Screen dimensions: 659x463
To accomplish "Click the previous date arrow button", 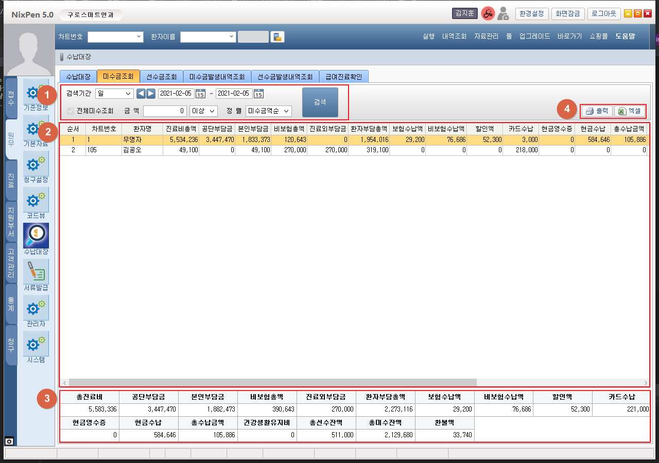I will click(141, 94).
